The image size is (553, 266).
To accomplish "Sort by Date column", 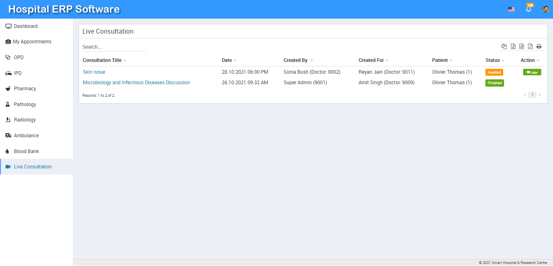I will coord(227,60).
